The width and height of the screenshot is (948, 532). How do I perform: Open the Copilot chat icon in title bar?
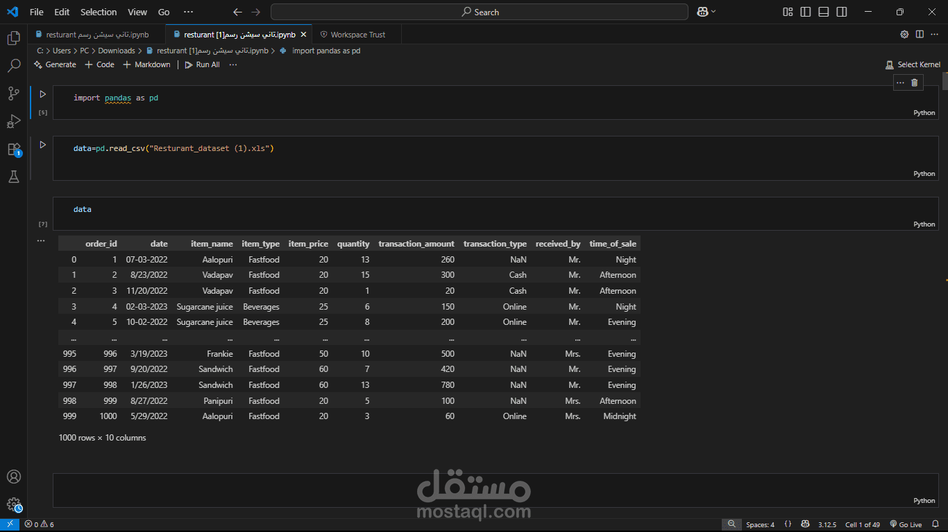pos(702,12)
